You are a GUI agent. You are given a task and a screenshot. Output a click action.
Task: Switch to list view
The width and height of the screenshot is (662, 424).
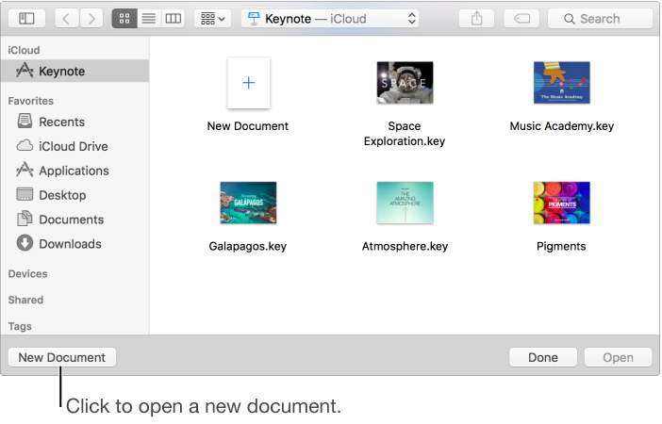tap(149, 19)
